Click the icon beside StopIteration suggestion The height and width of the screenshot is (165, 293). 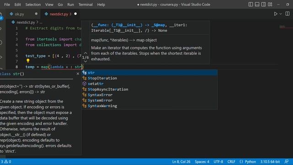[x=84, y=78]
